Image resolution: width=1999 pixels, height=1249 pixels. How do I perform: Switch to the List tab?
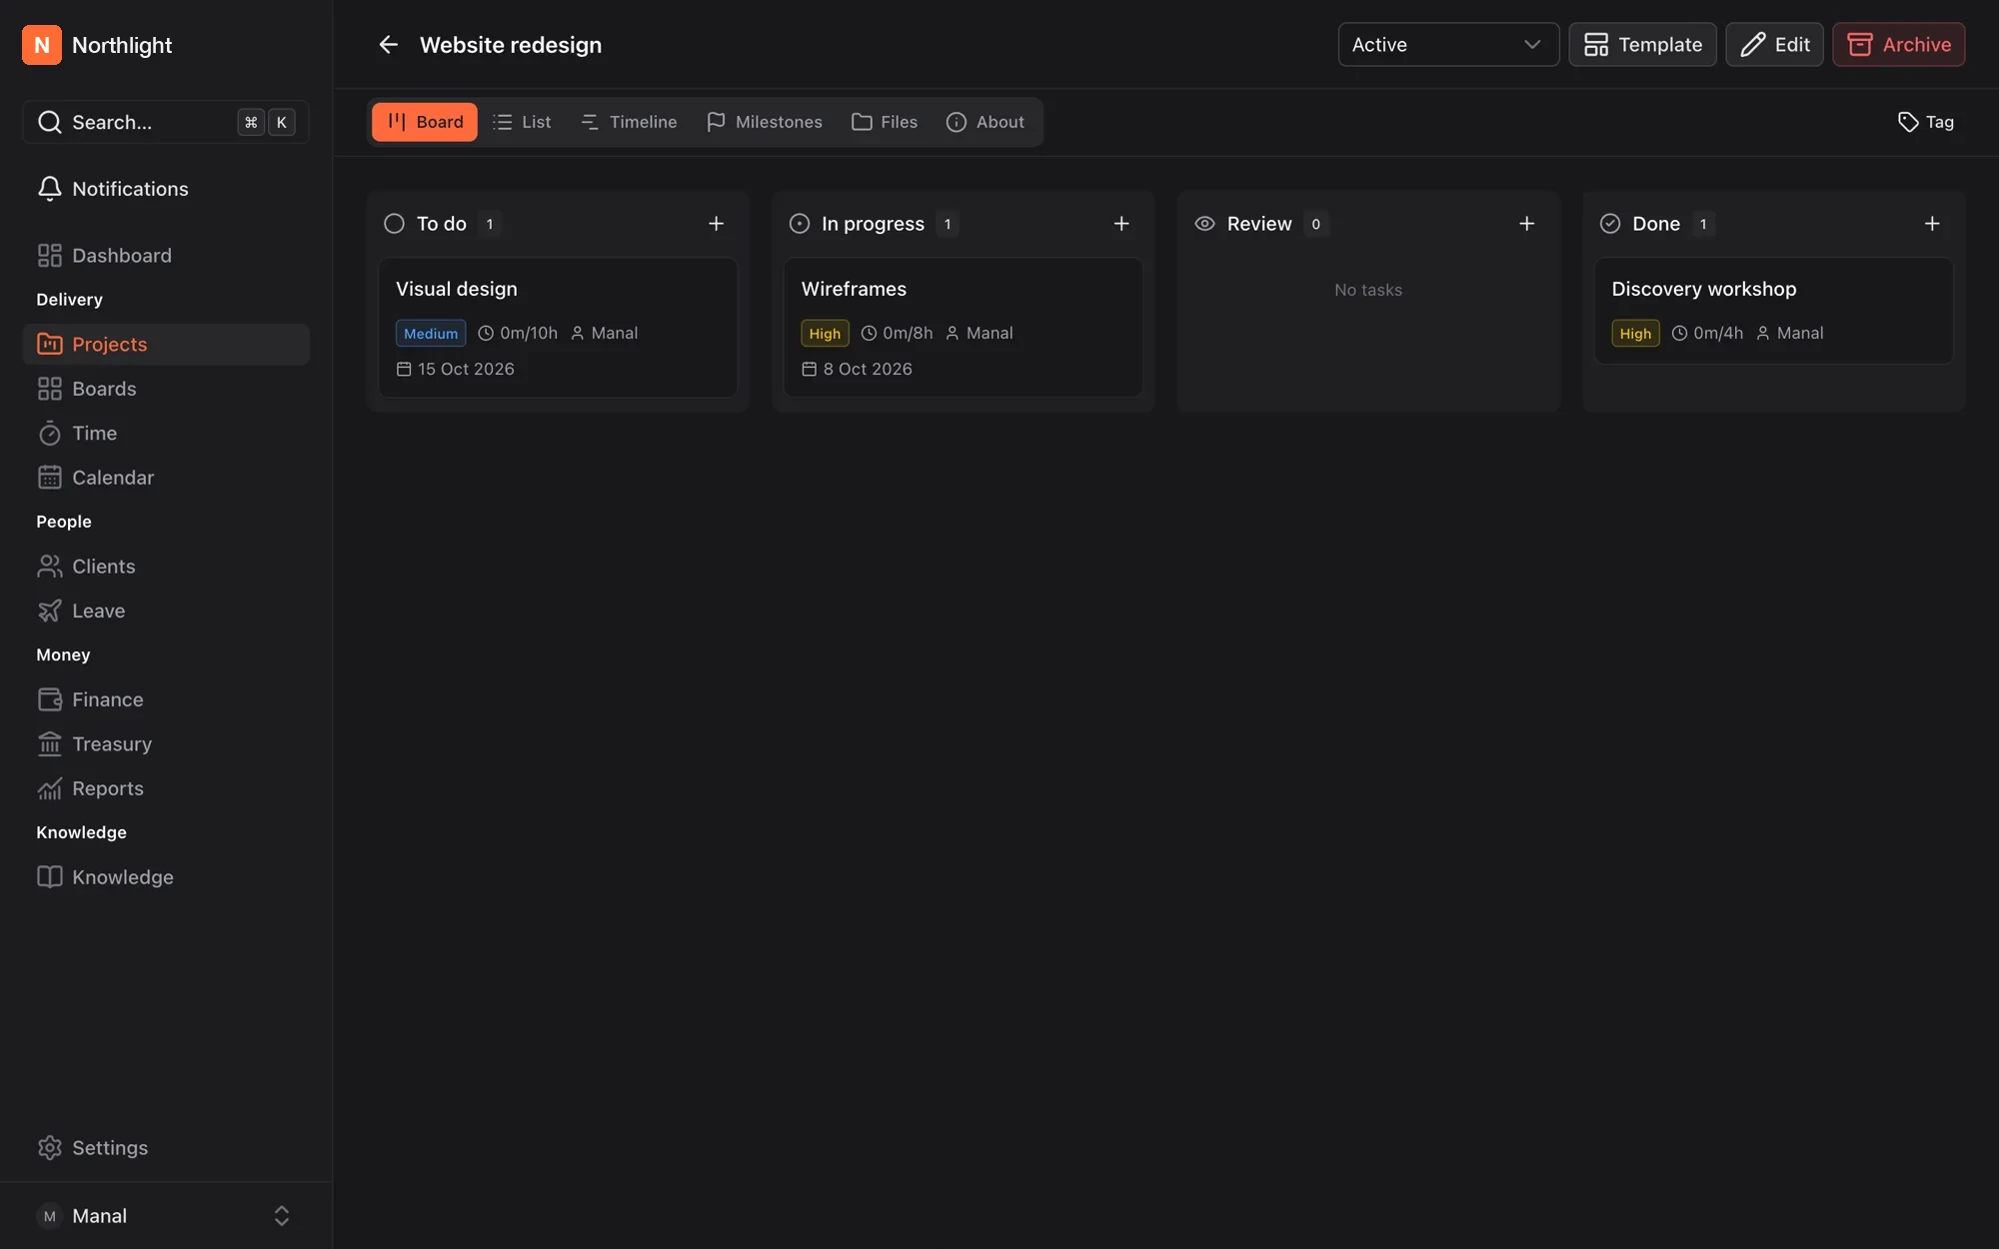tap(522, 122)
